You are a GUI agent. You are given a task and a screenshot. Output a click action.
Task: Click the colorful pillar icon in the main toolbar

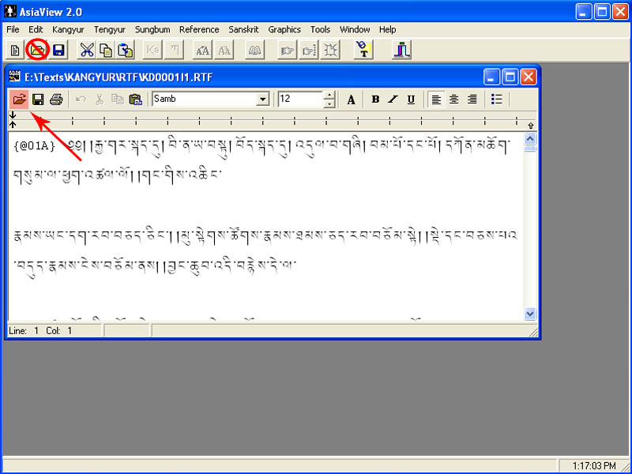click(402, 50)
